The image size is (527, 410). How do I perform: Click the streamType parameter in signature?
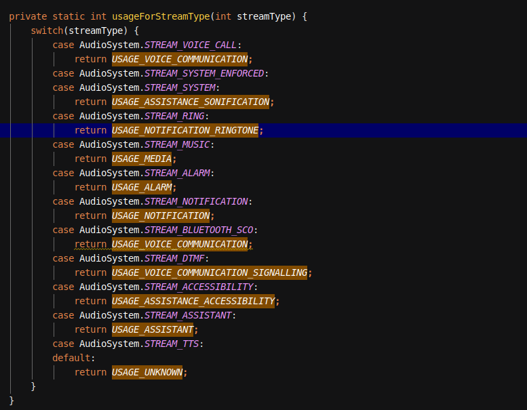tap(264, 16)
